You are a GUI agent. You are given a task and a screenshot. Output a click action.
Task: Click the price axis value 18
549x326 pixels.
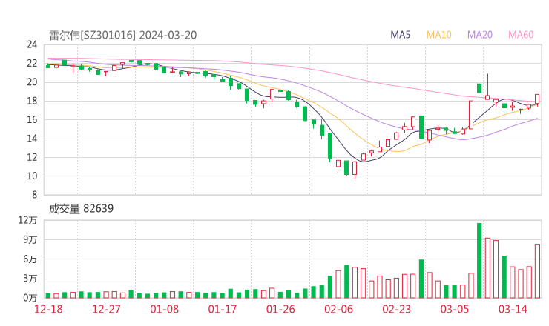coord(32,101)
